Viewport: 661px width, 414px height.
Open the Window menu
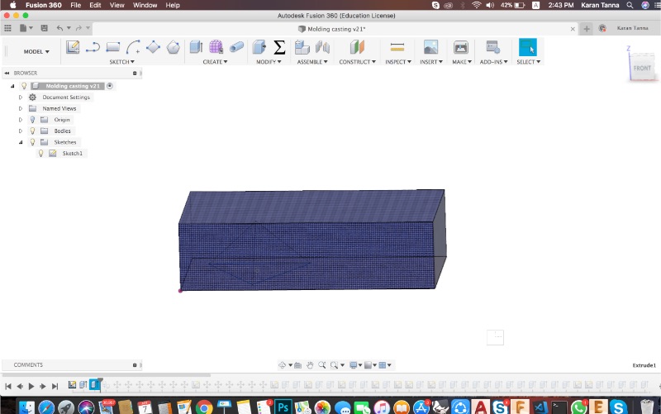pyautogui.click(x=145, y=5)
